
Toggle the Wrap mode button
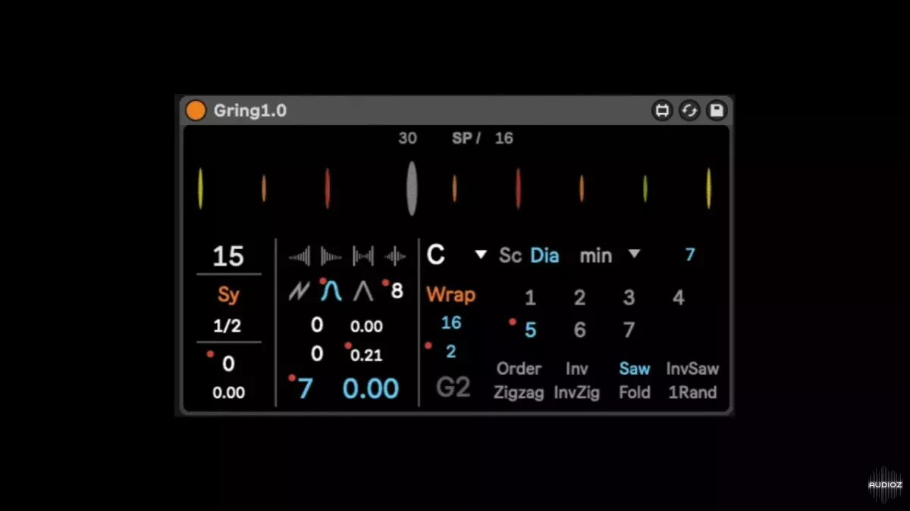click(451, 294)
